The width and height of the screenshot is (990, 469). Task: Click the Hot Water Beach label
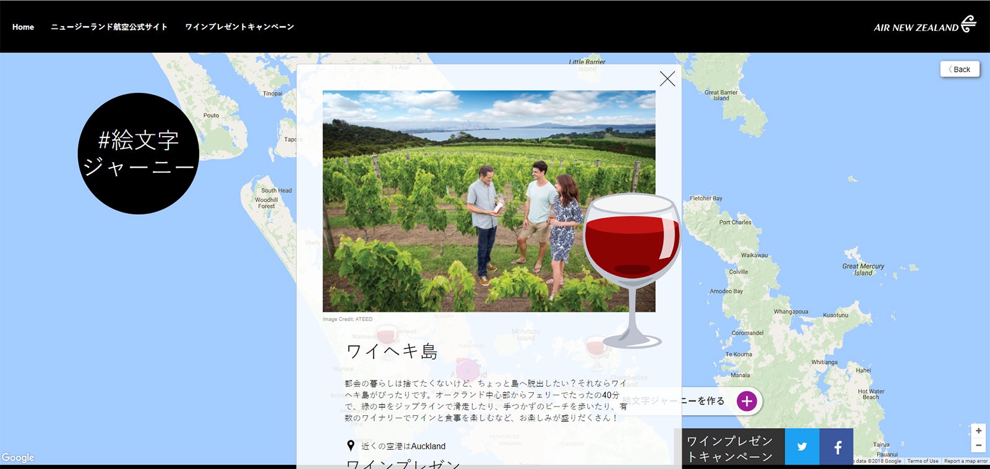click(871, 394)
